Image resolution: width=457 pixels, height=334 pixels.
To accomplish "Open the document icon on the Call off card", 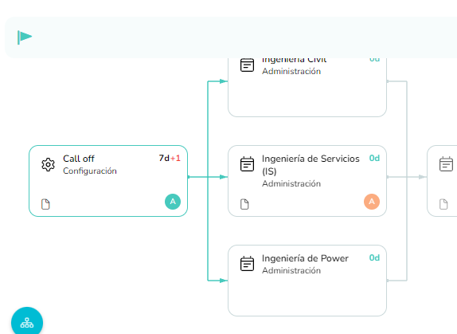I will [45, 204].
